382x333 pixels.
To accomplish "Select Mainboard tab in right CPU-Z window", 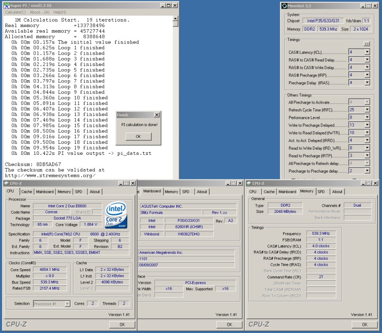I will [287, 192].
